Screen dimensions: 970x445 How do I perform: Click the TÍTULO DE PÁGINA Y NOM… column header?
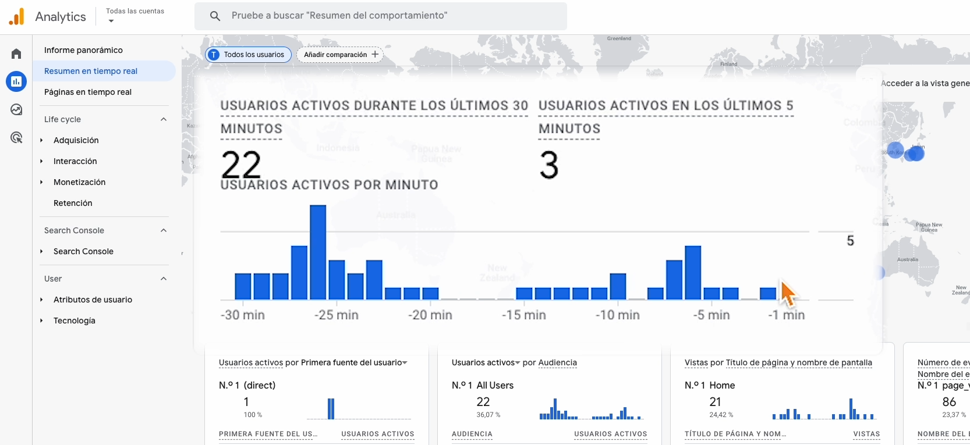[x=735, y=434]
